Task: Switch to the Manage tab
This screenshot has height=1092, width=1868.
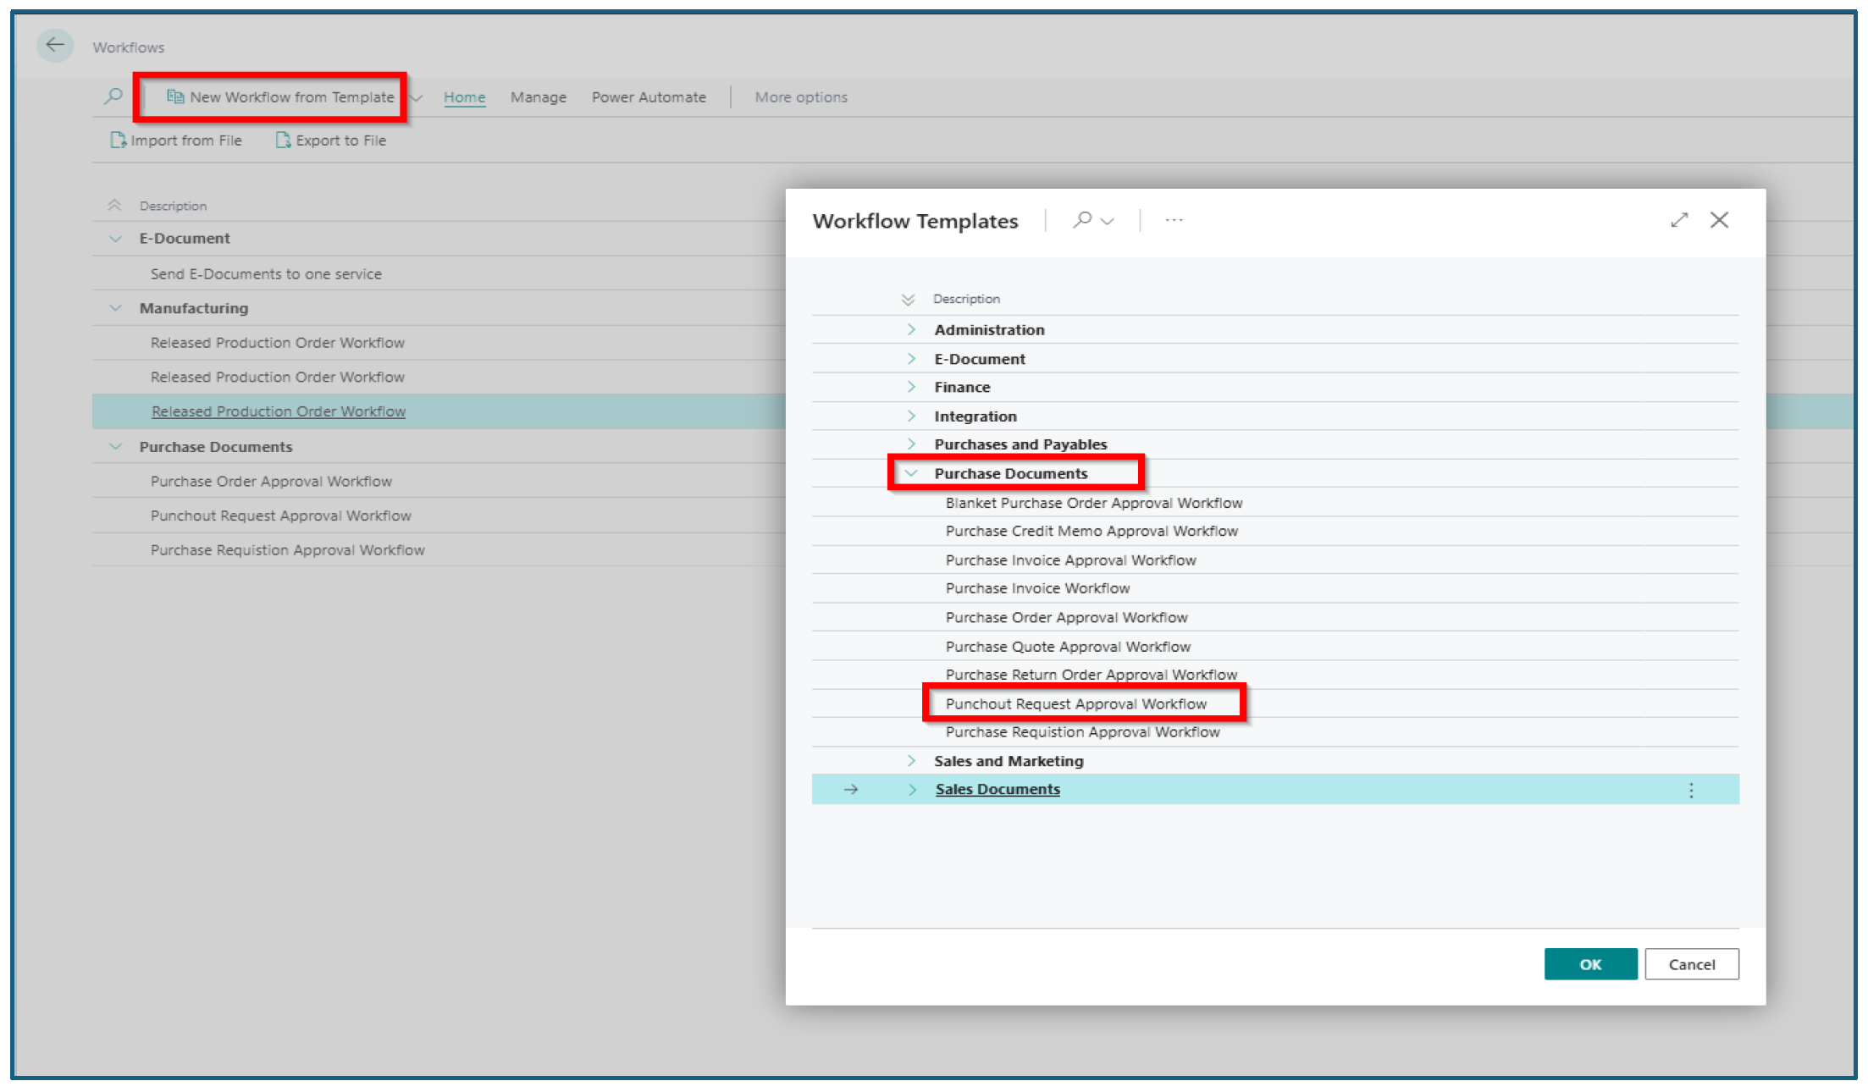Action: 539,97
